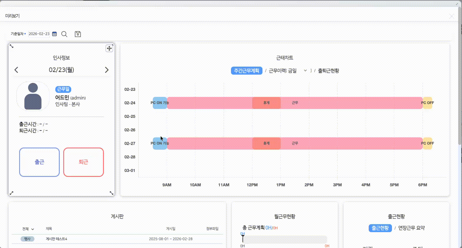This screenshot has width=462, height=248.
Task: Click the user profile avatar image
Action: pos(33,96)
